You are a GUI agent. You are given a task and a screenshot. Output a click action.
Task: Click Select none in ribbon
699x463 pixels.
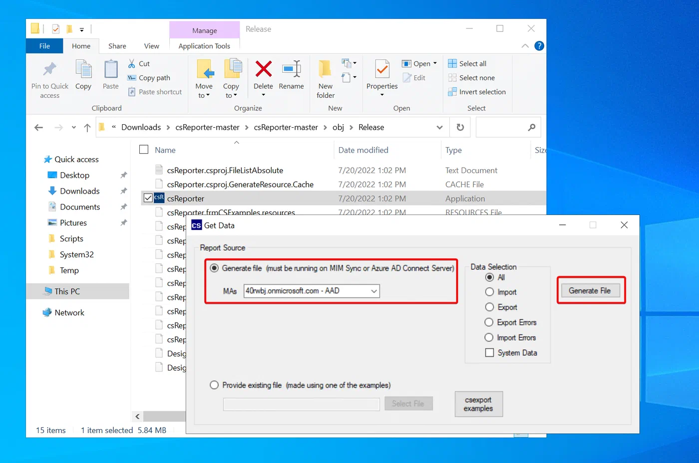pos(471,78)
